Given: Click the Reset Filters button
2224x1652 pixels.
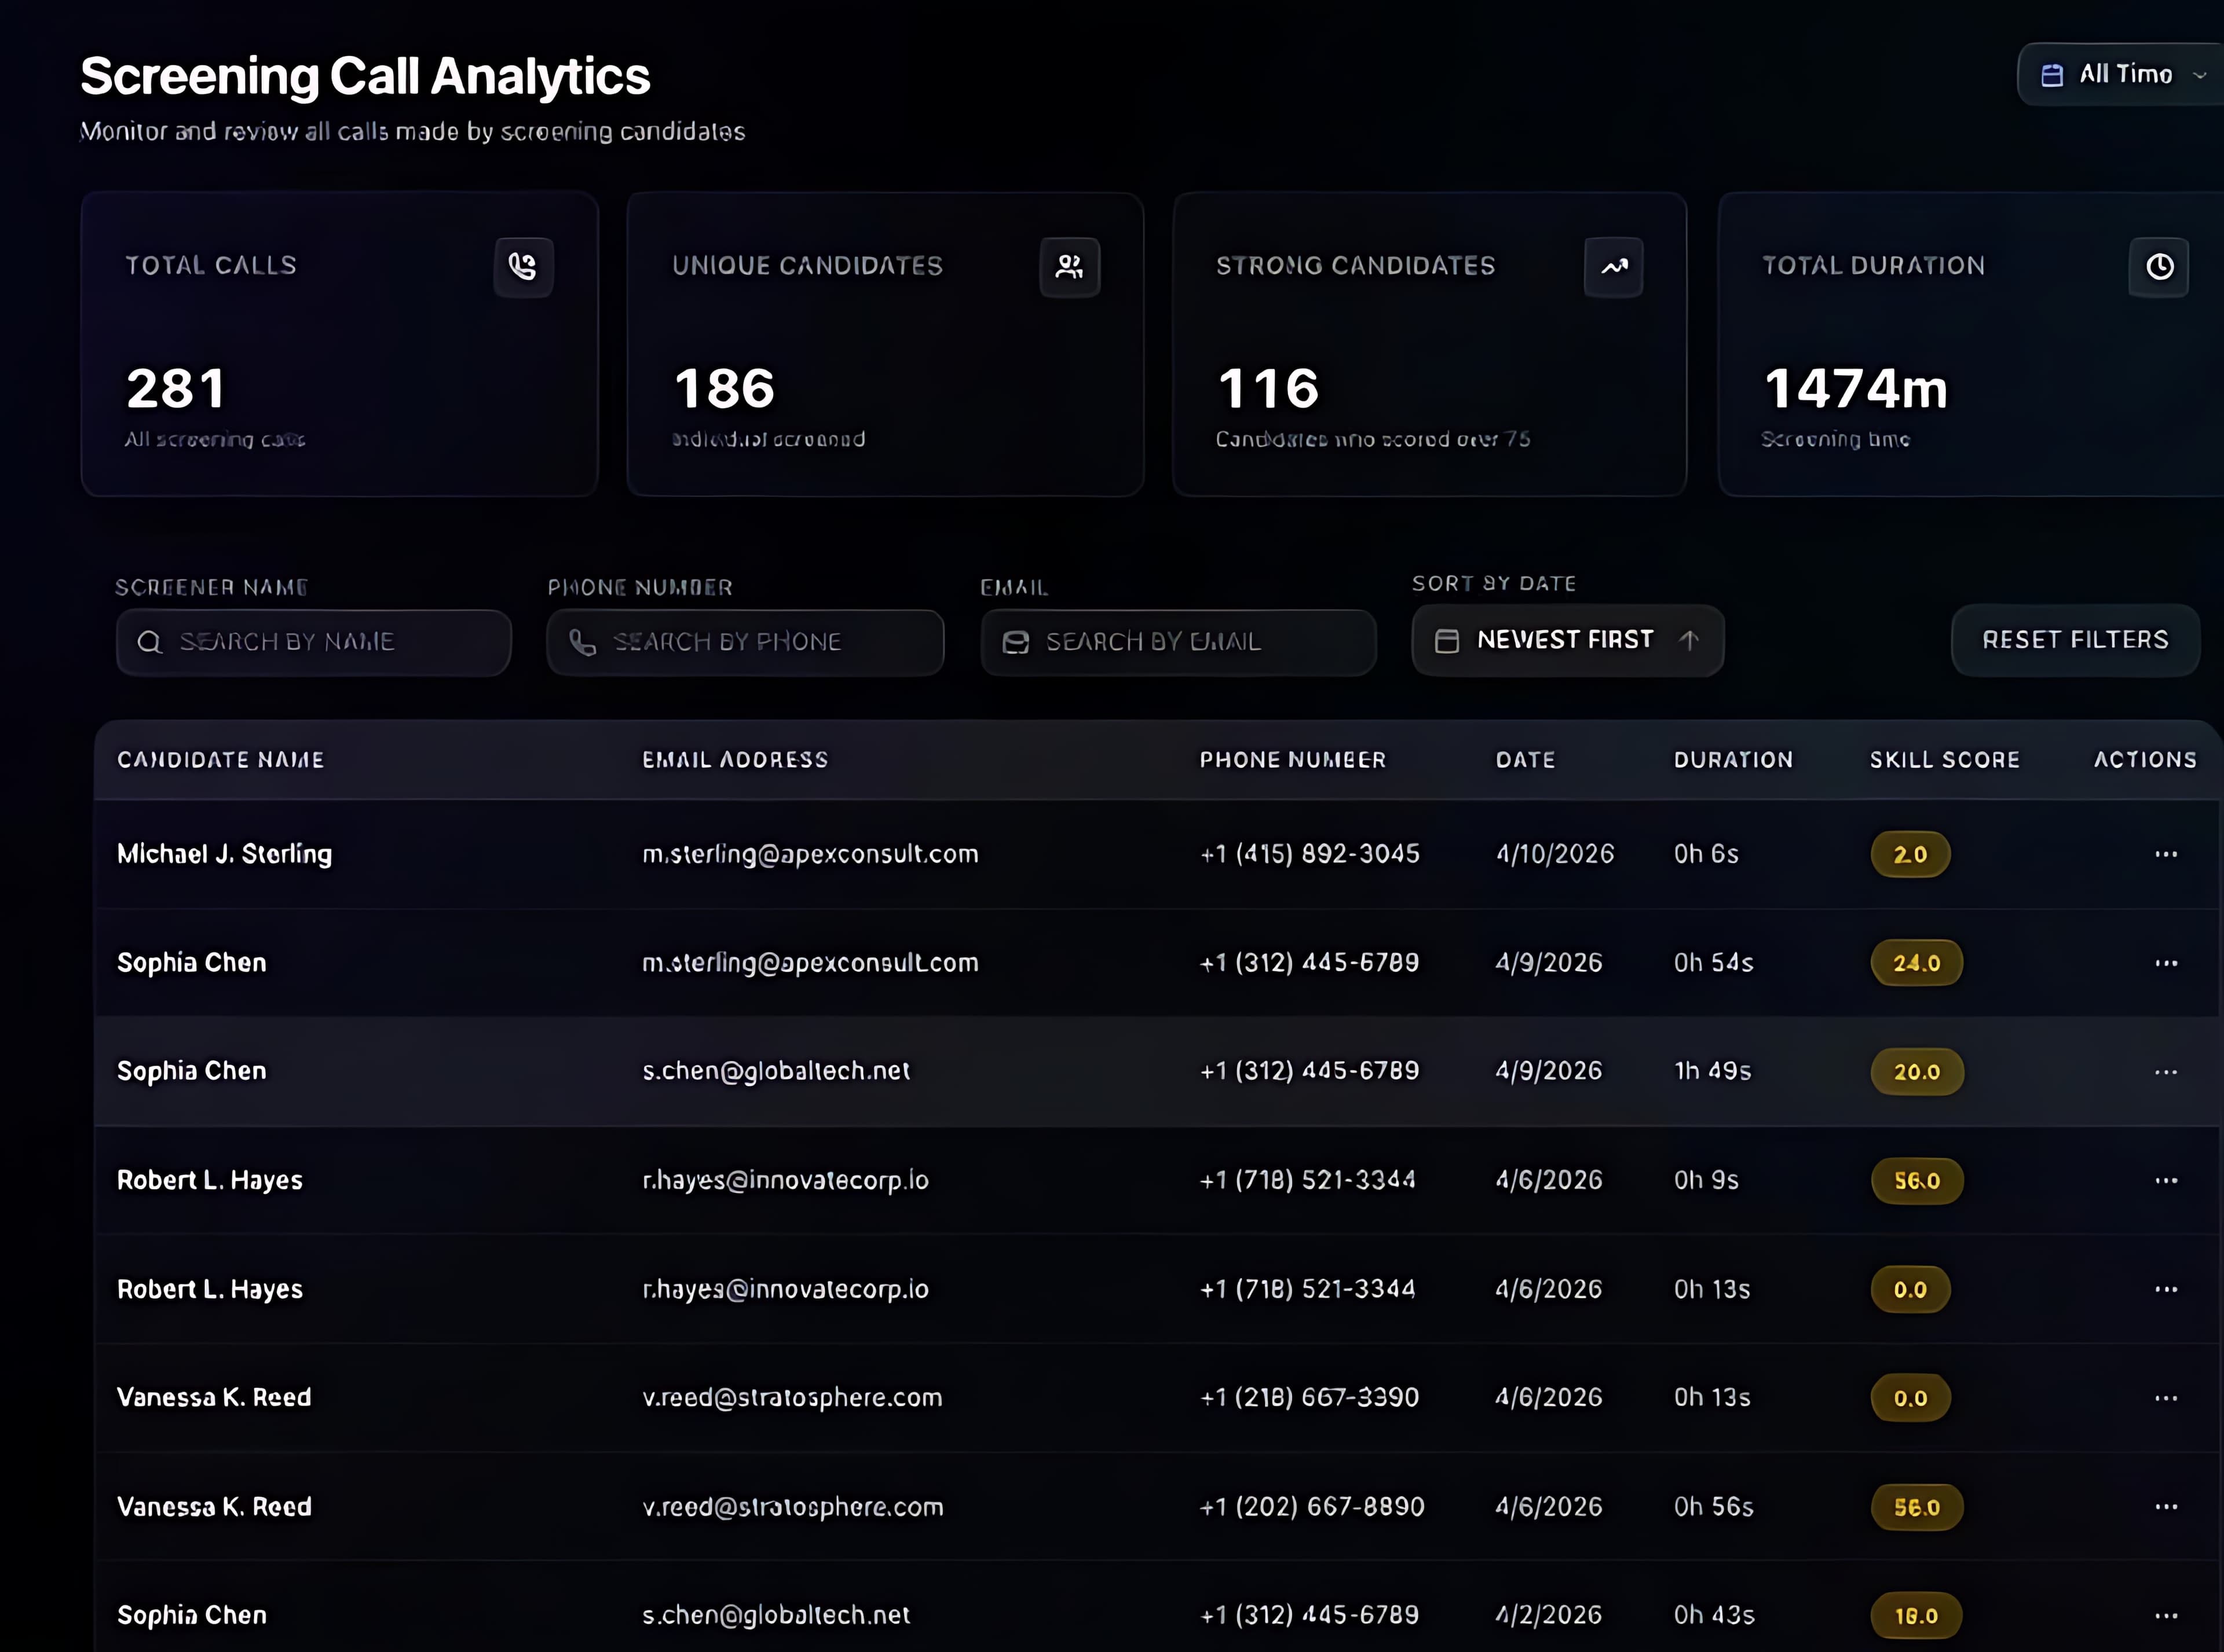Looking at the screenshot, I should [x=2075, y=640].
